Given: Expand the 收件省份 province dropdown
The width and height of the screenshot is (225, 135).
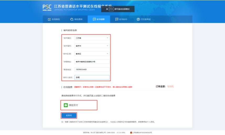Looking at the screenshot, I should pyautogui.click(x=92, y=38).
